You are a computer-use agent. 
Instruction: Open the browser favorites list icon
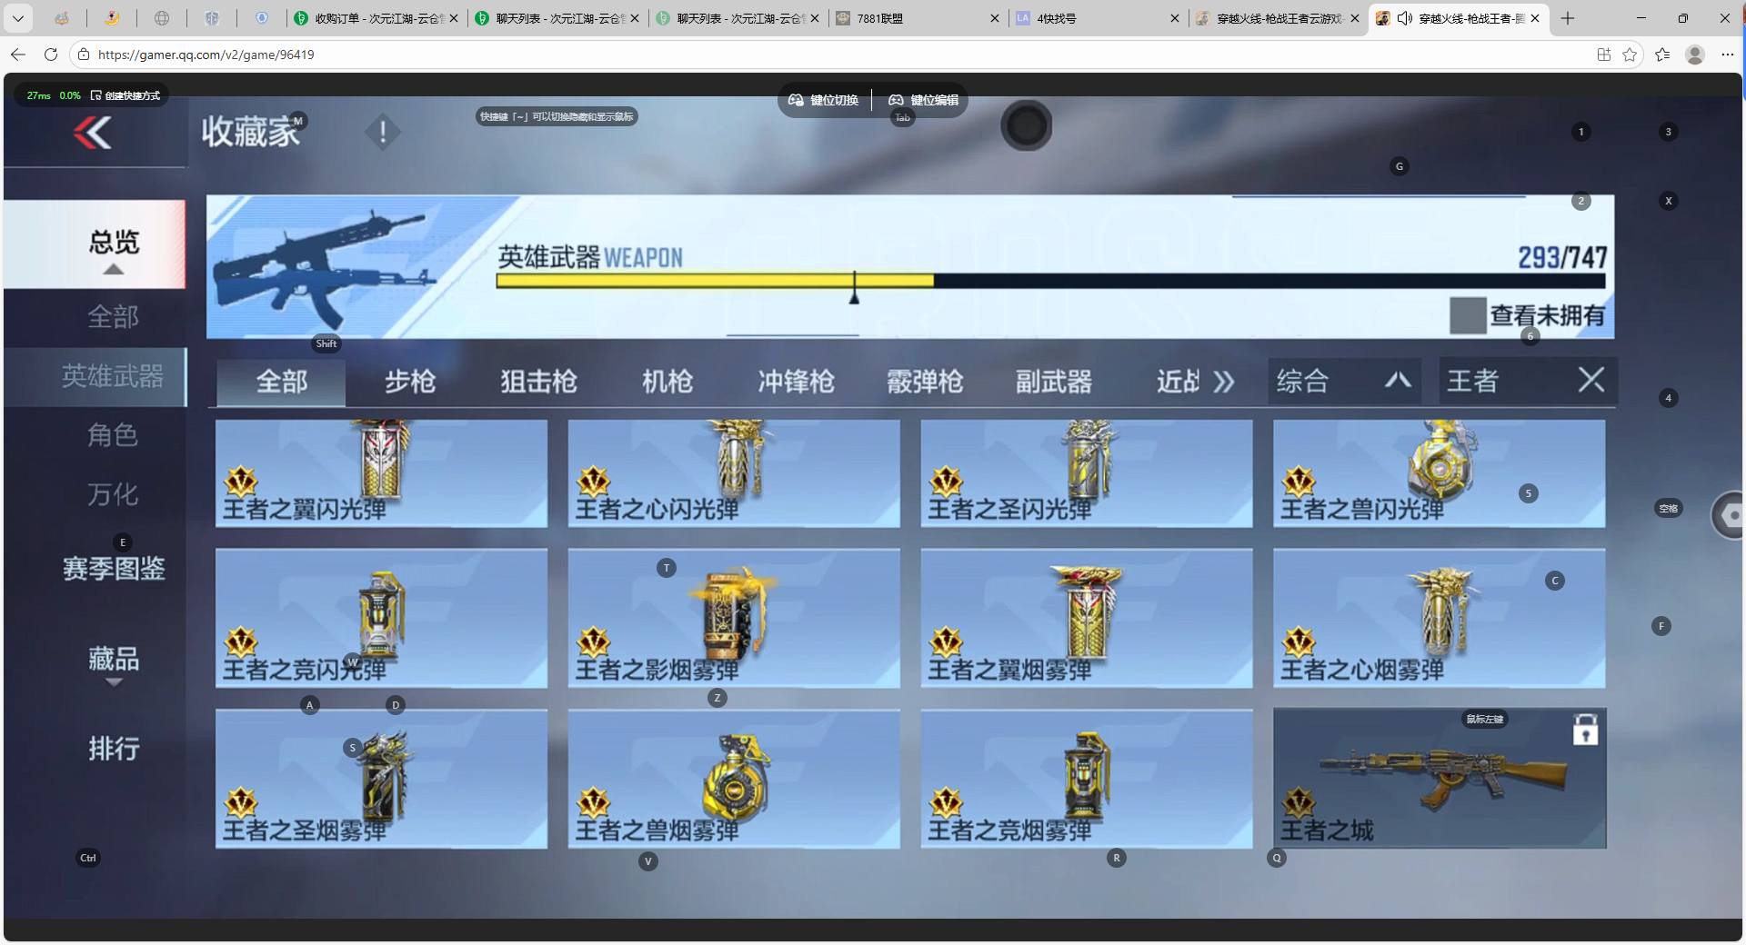point(1662,55)
